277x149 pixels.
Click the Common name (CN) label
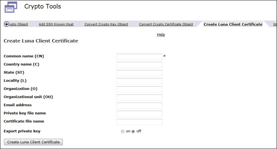pos(24,56)
